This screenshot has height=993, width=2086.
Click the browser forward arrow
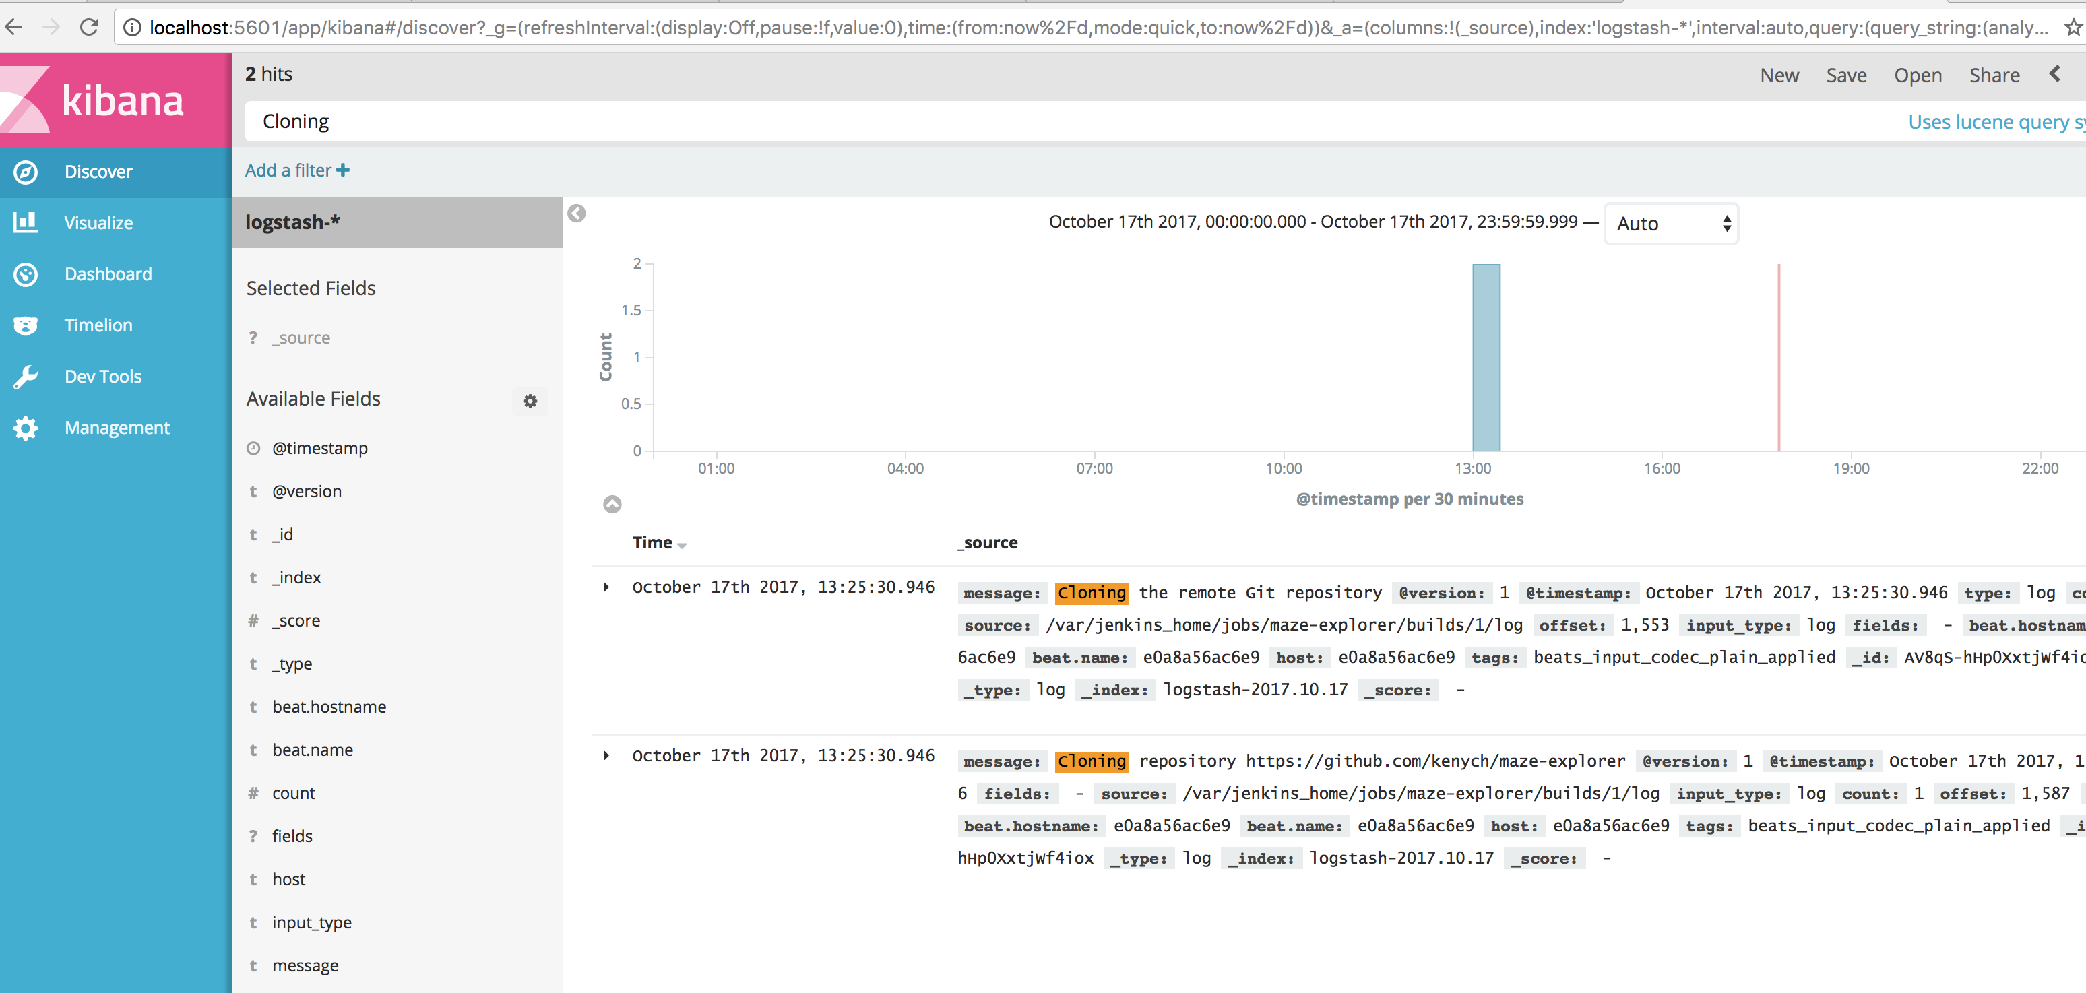click(x=51, y=28)
